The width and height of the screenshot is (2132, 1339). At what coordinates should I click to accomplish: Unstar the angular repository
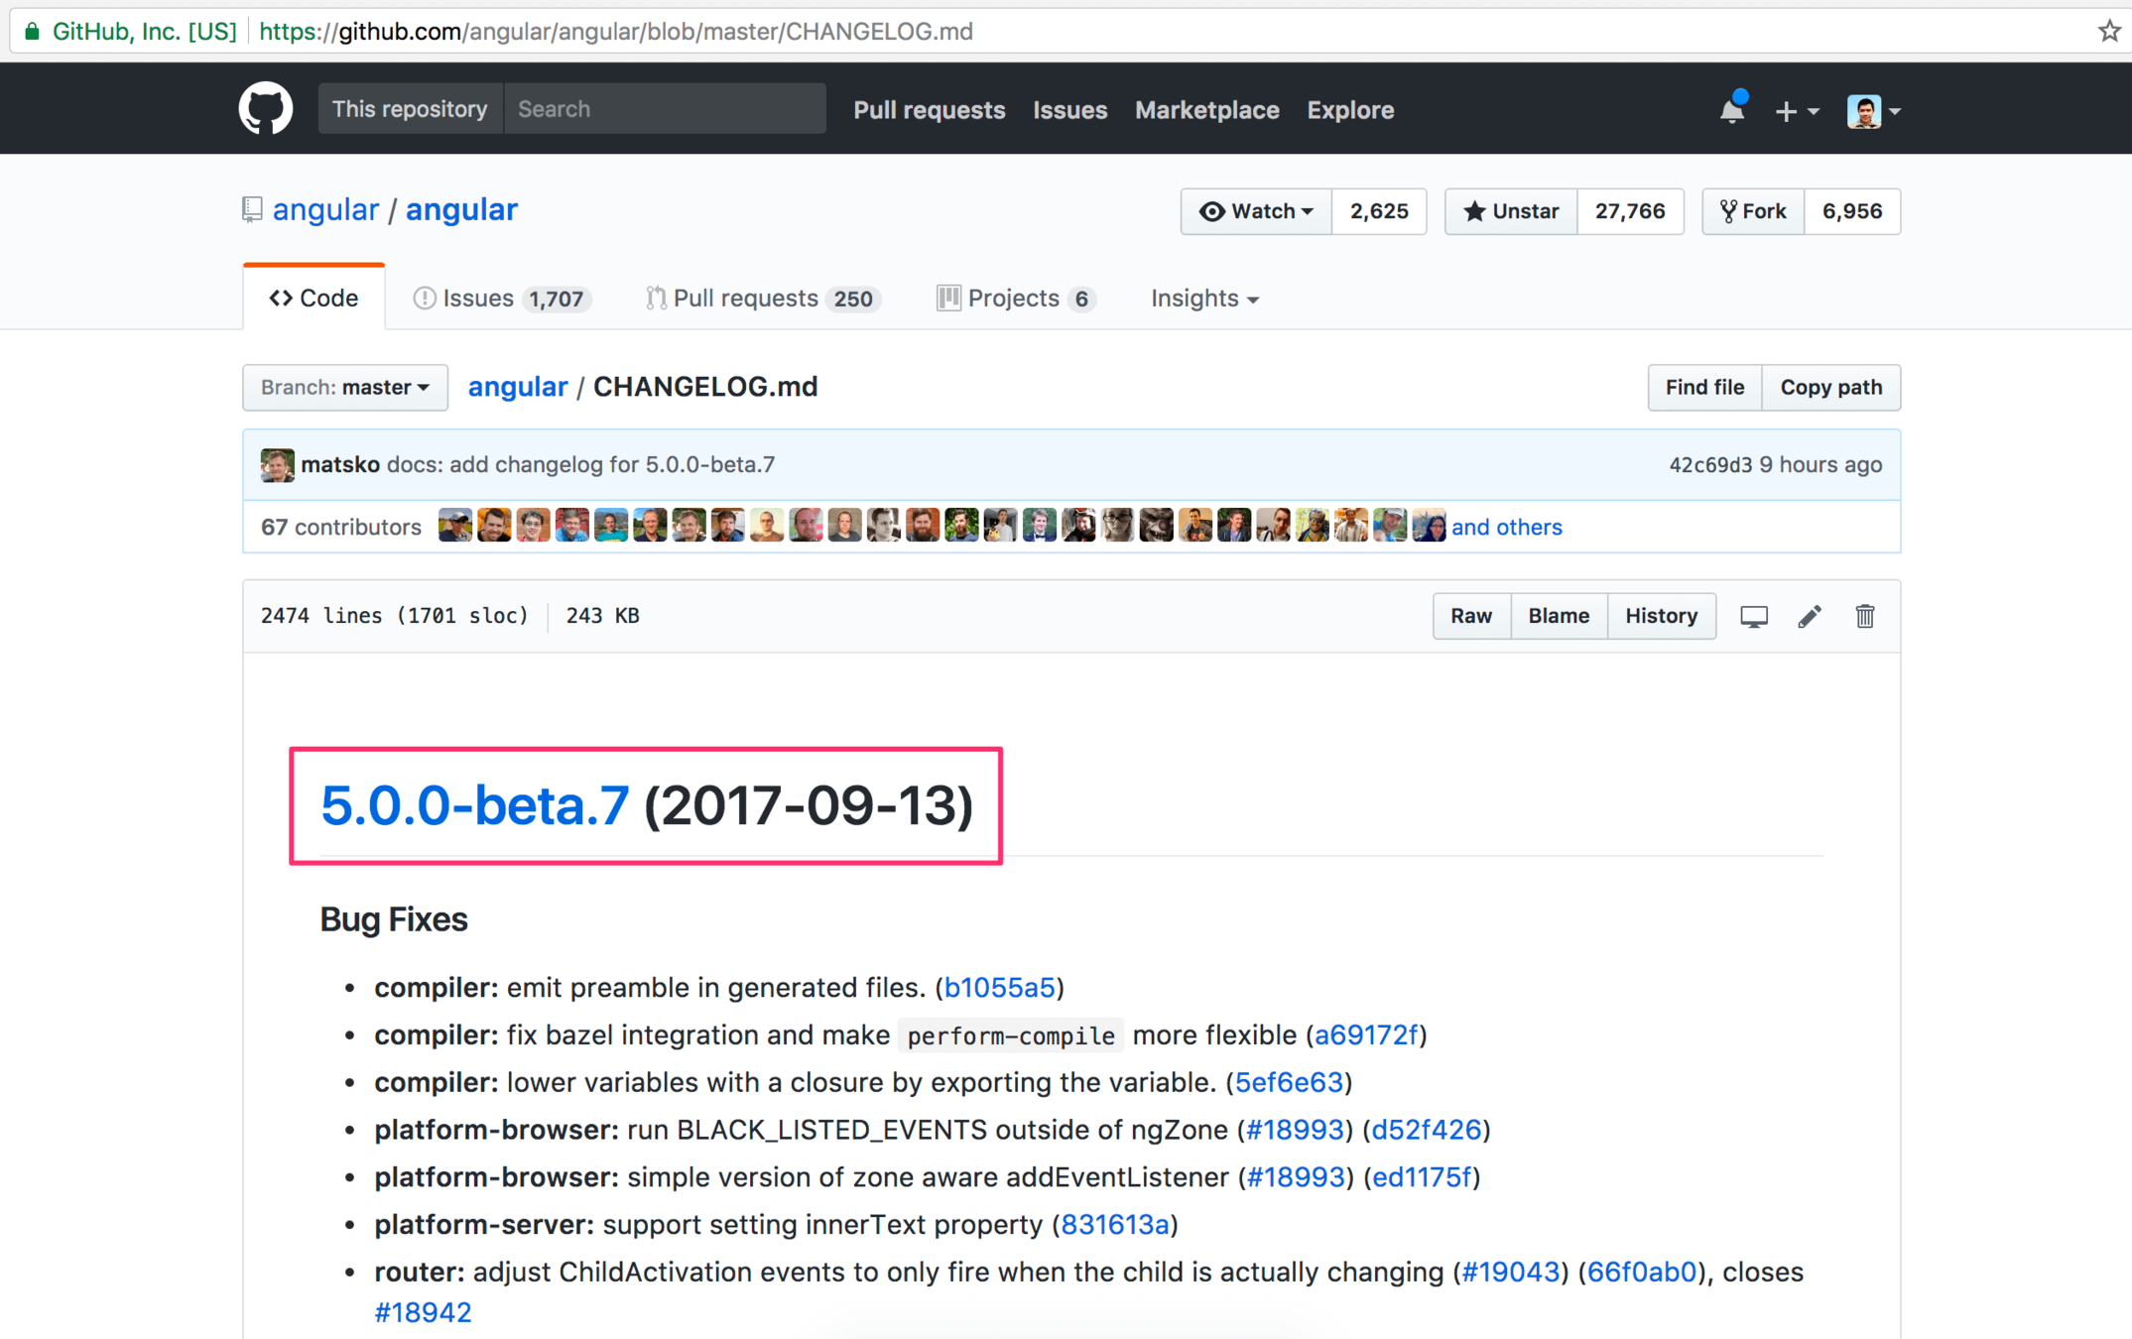(1510, 211)
